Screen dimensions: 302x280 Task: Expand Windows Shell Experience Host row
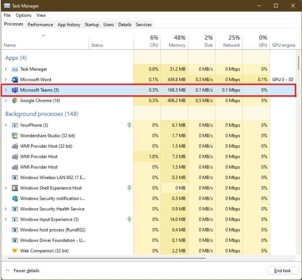point(6,188)
